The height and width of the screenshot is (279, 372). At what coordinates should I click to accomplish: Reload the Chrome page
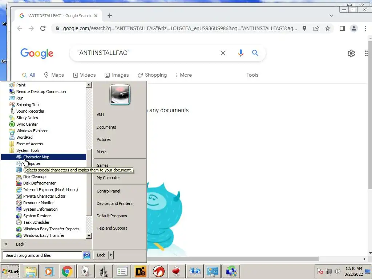(43, 28)
